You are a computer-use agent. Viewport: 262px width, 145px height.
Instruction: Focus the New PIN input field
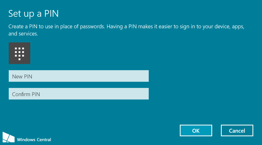[x=79, y=76]
